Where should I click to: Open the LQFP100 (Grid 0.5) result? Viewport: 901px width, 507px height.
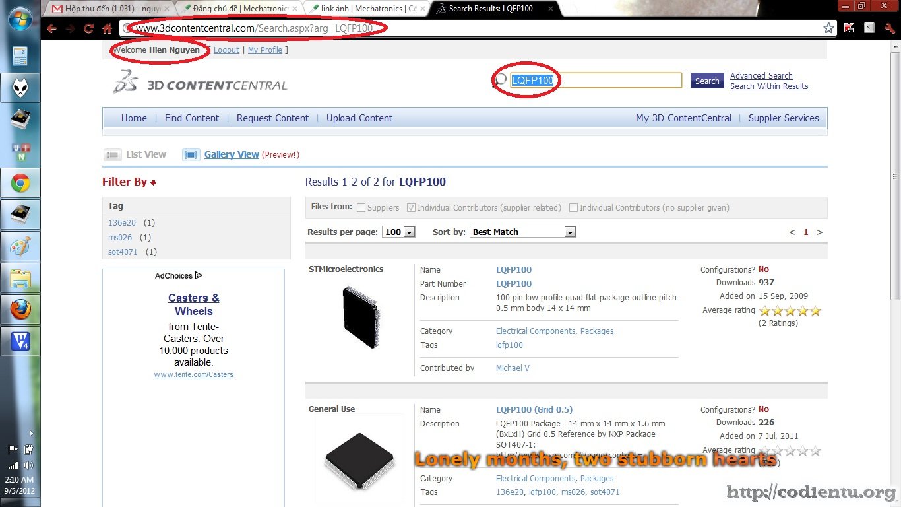click(534, 410)
